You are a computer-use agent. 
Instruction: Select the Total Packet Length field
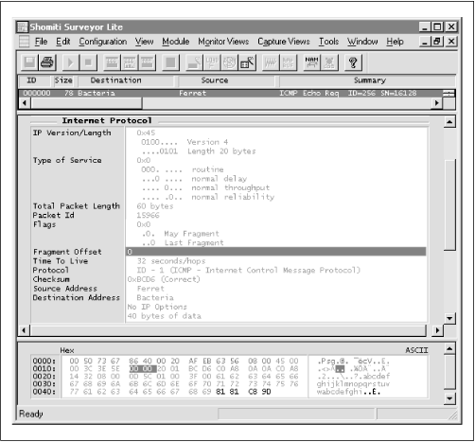coord(77,206)
